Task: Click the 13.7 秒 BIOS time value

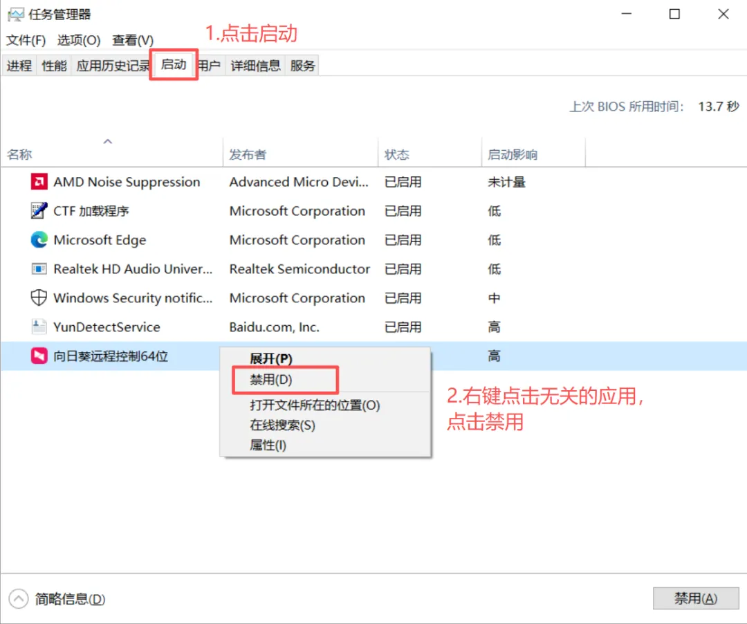Action: (719, 107)
